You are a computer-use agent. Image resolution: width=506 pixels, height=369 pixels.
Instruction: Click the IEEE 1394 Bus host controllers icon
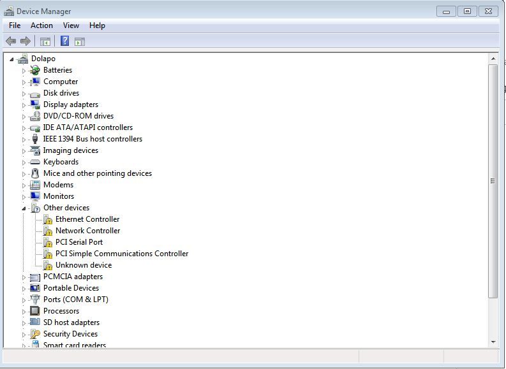(x=35, y=139)
